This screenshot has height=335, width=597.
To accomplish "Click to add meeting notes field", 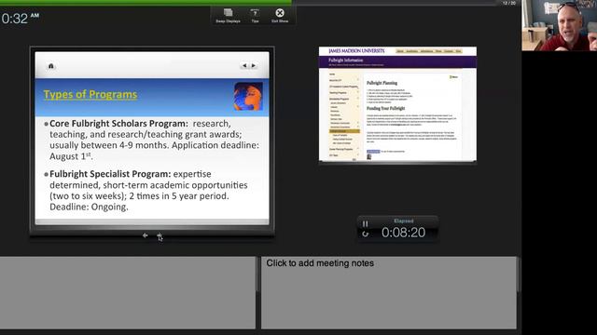I will tap(389, 292).
